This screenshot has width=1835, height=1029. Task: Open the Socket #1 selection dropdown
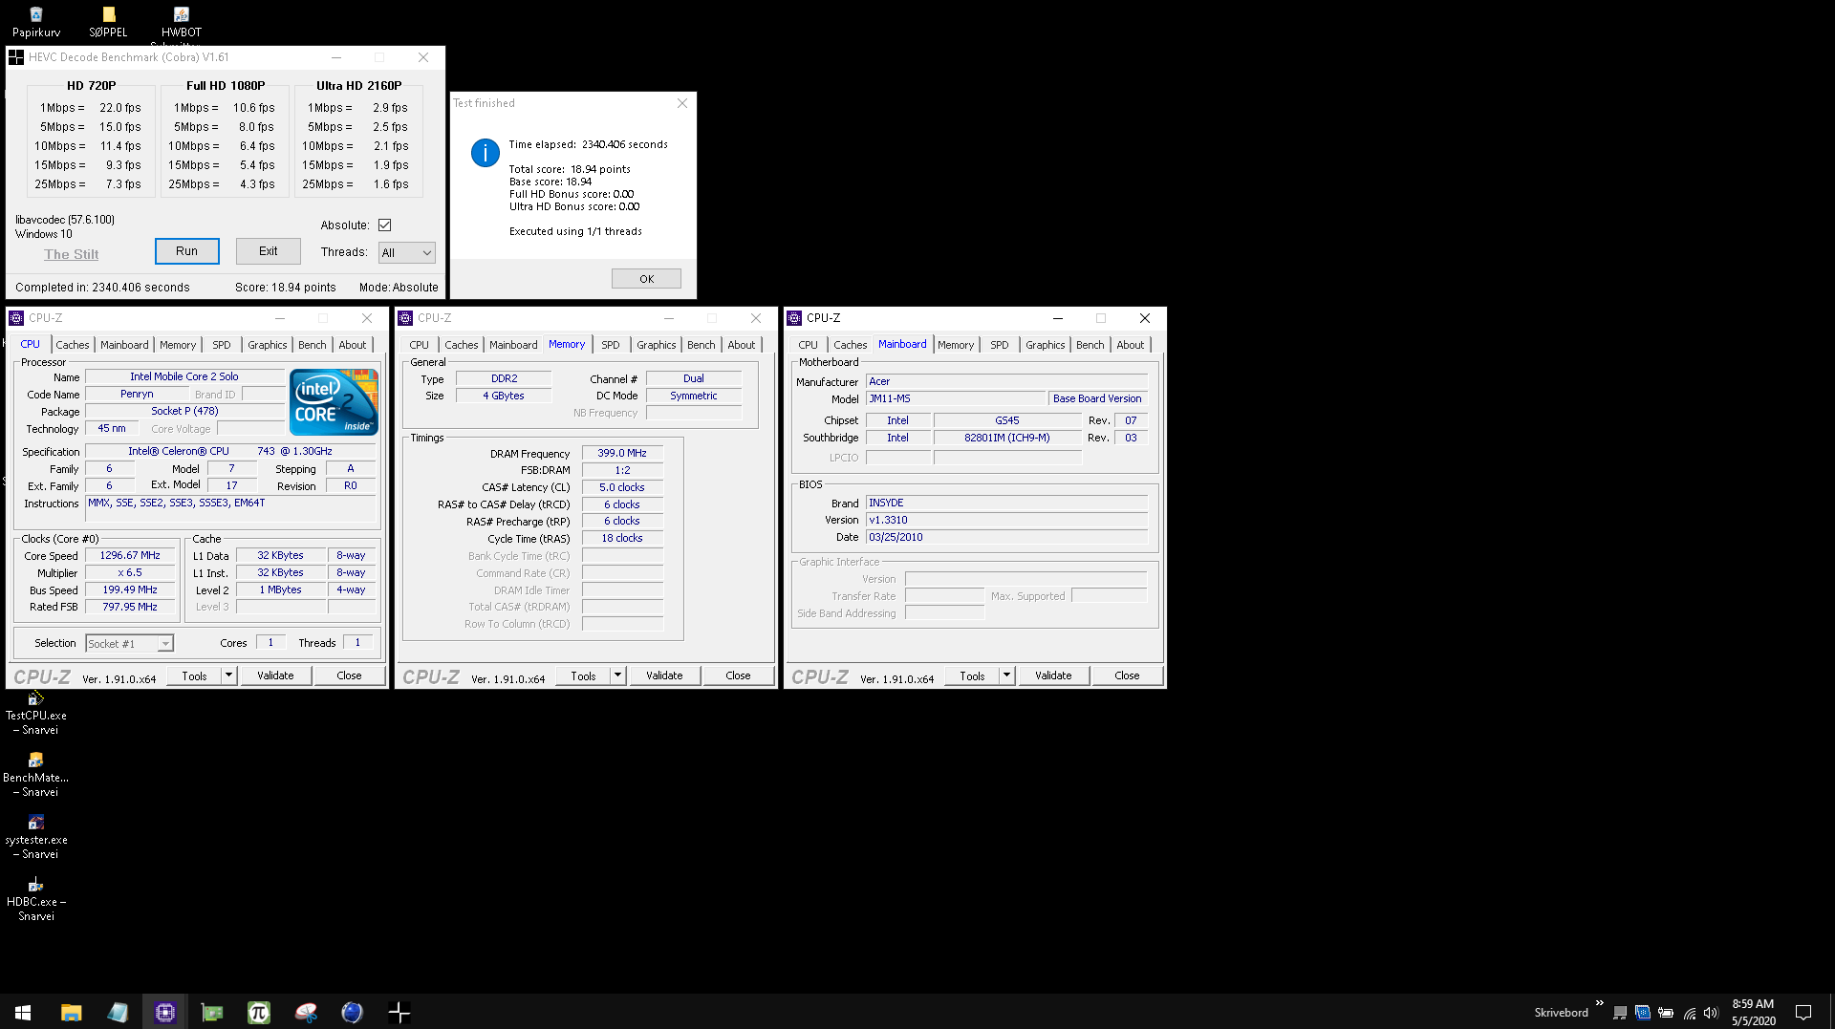130,644
